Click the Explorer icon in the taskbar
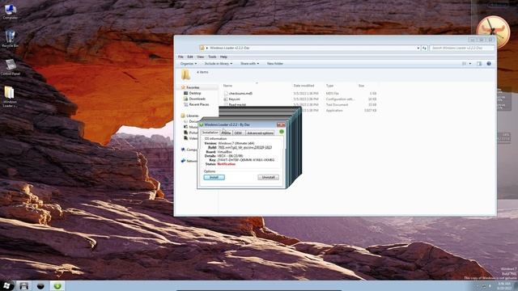 (x=23, y=285)
